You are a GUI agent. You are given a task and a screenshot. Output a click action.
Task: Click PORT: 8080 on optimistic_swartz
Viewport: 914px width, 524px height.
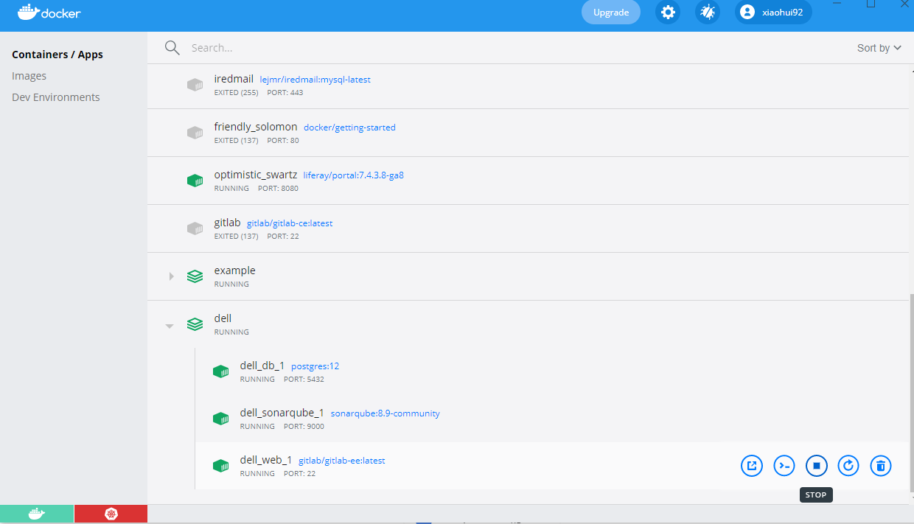tap(278, 189)
